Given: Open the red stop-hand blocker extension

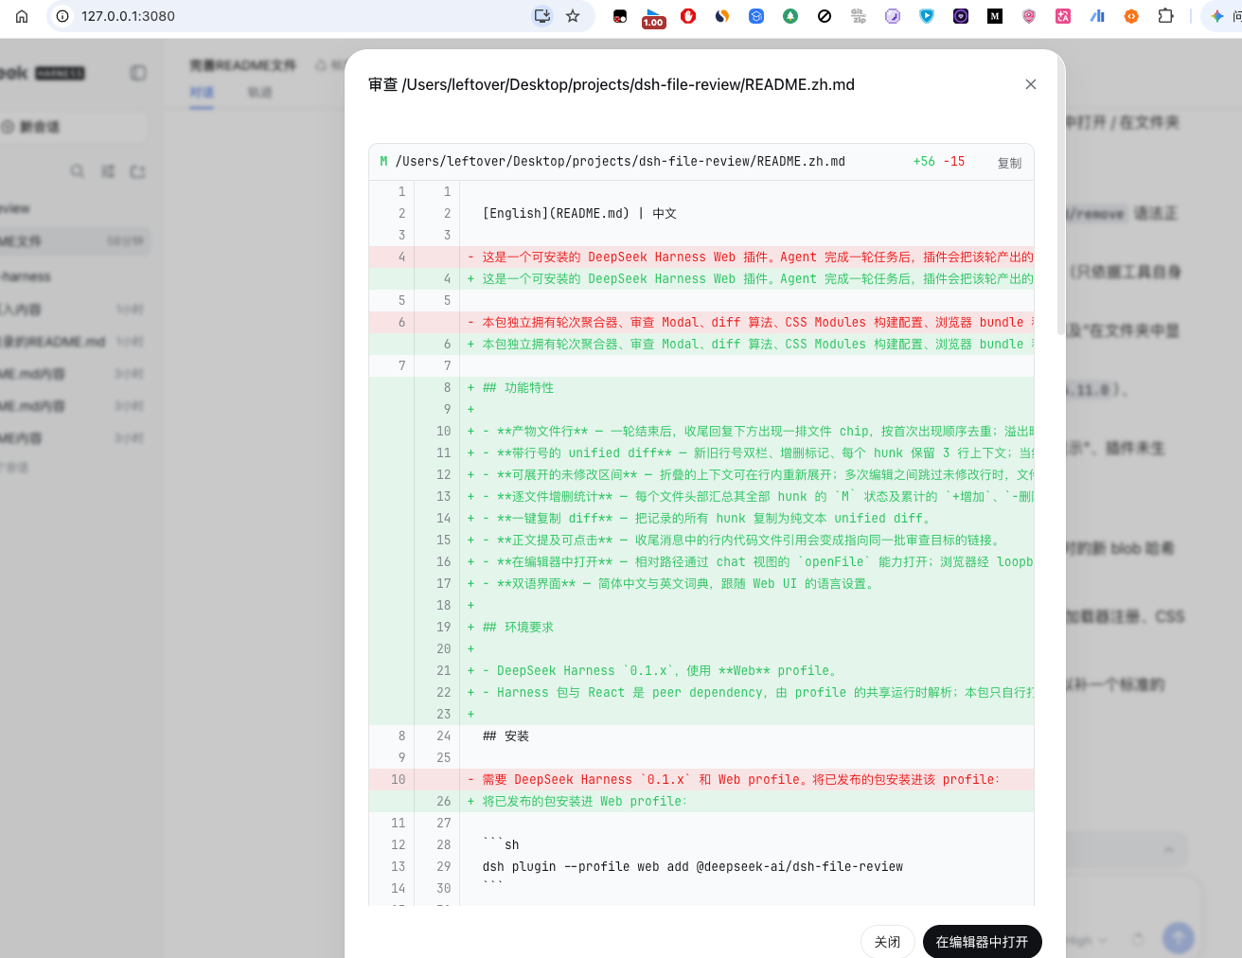Looking at the screenshot, I should (x=688, y=16).
